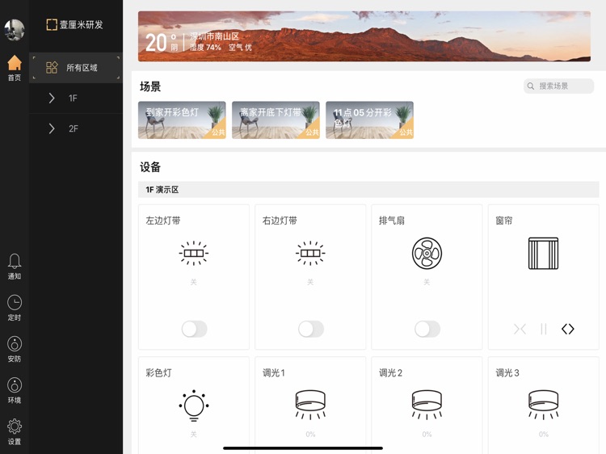The height and width of the screenshot is (454, 606).
Task: Click the 壹厘米研发 project name
Action: tap(81, 25)
